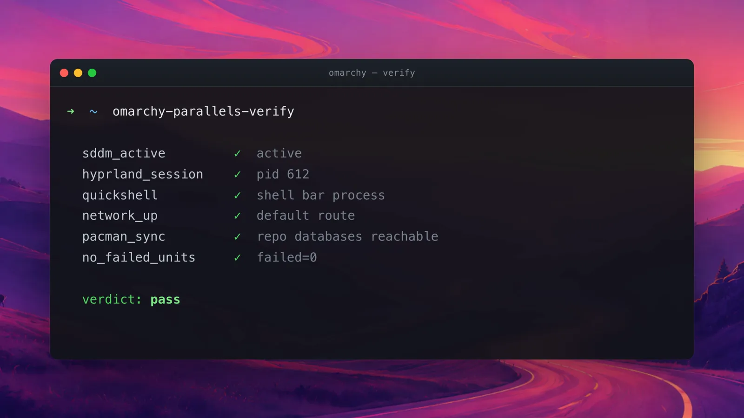Viewport: 744px width, 418px height.
Task: Click the checkmark in the sddm_active row
Action: 237,153
